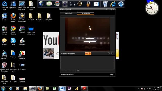The width and height of the screenshot is (162, 91).
Task: Open the Windows Start menu
Action: point(3,89)
